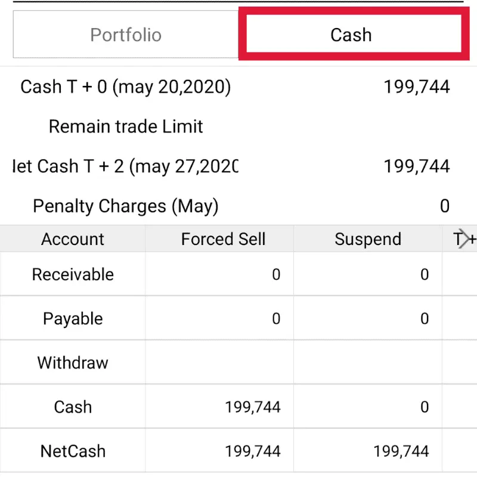The height and width of the screenshot is (477, 477).
Task: Open the Withdraw row
Action: point(73,363)
